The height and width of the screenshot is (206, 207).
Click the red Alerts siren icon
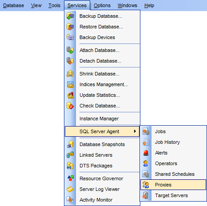(146, 153)
